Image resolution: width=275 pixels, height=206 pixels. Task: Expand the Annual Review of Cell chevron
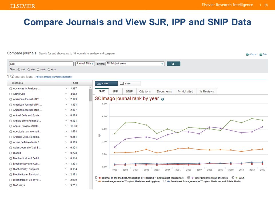pos(66,126)
